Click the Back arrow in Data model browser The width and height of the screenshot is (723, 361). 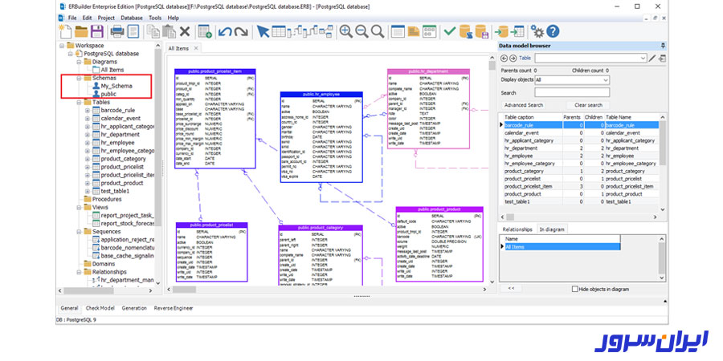tap(504, 59)
